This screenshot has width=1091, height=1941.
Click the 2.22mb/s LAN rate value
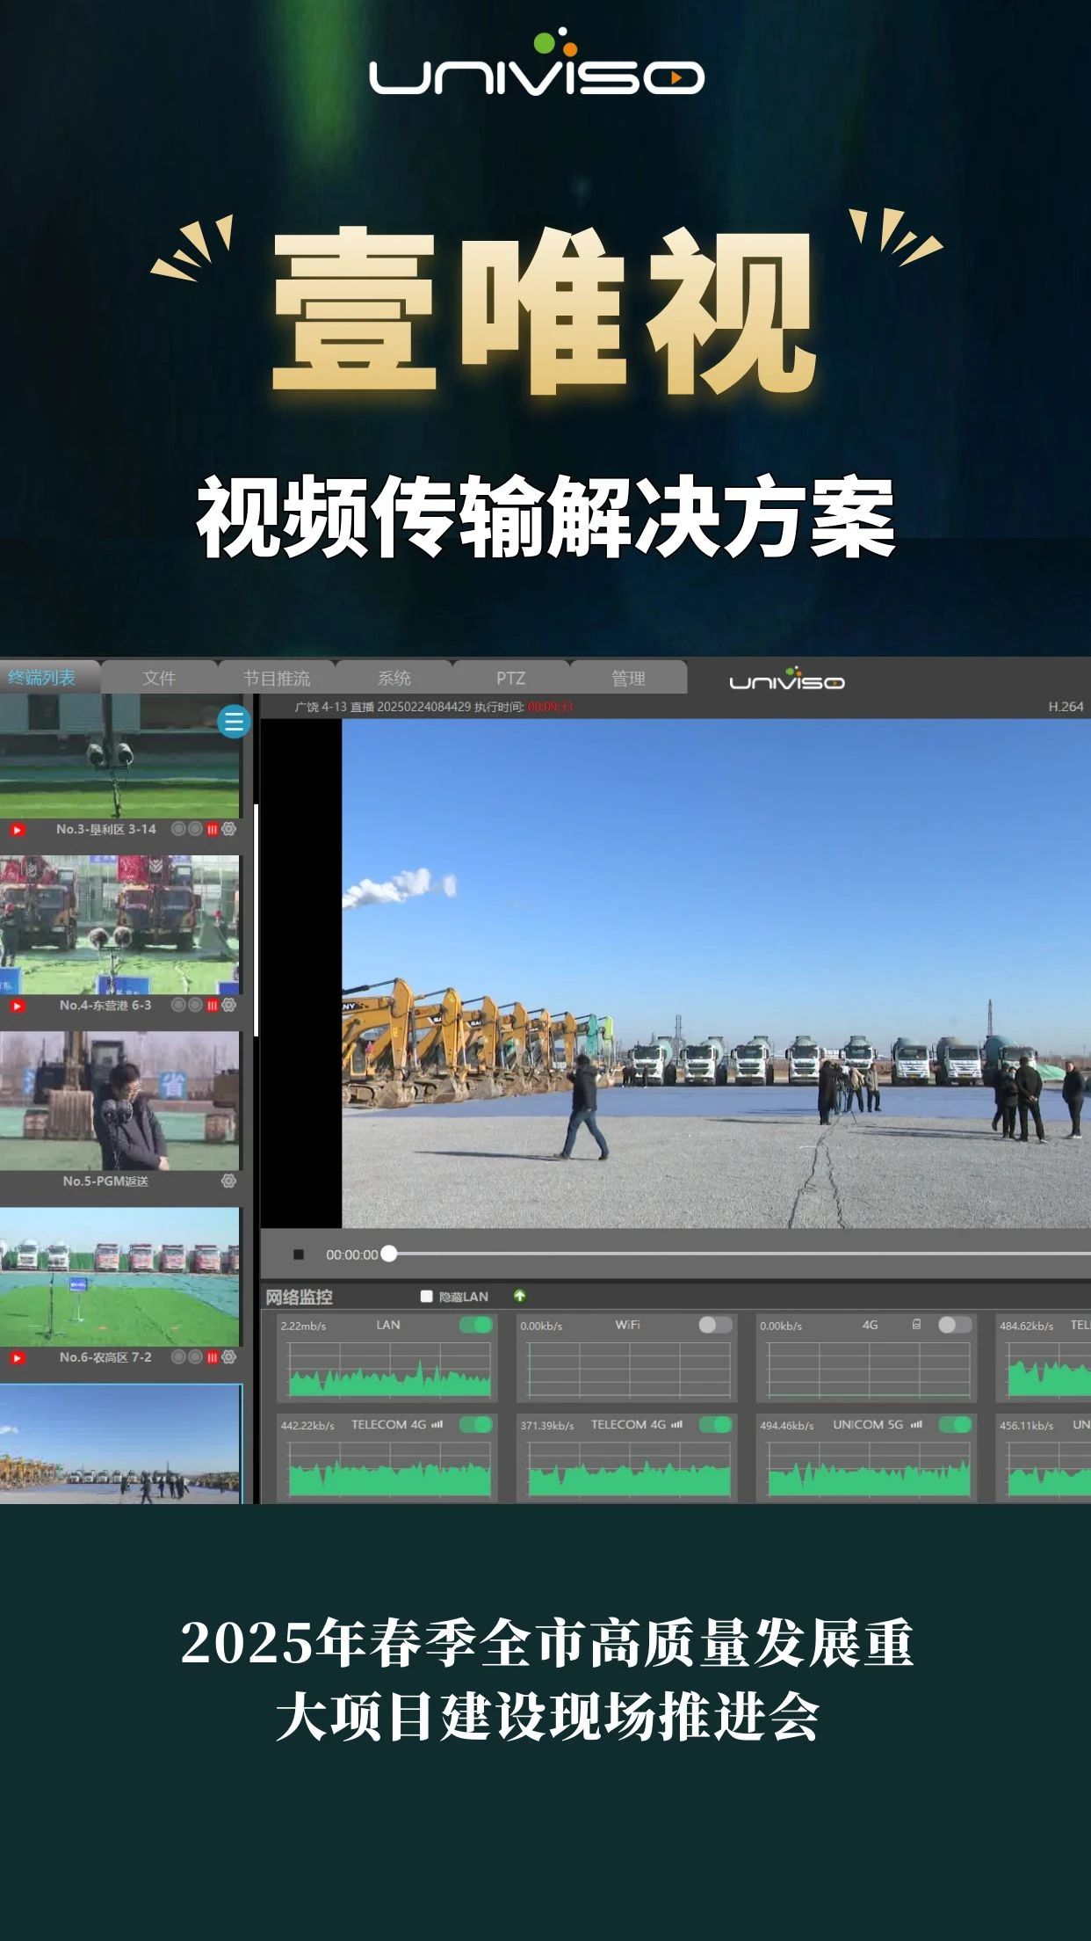point(303,1326)
